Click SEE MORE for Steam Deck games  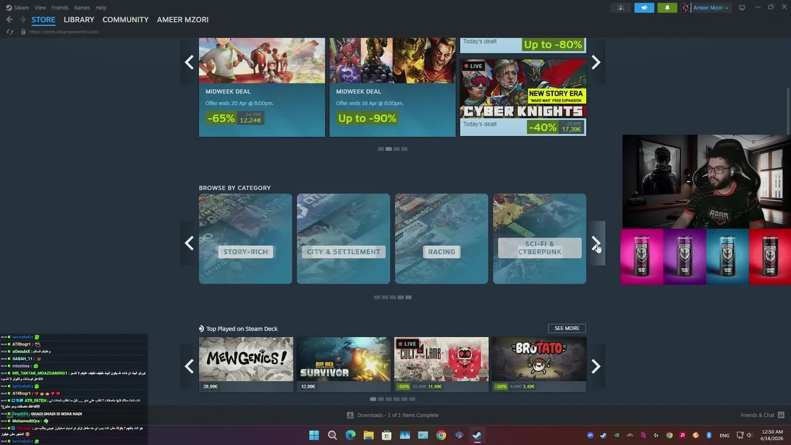[x=567, y=328]
